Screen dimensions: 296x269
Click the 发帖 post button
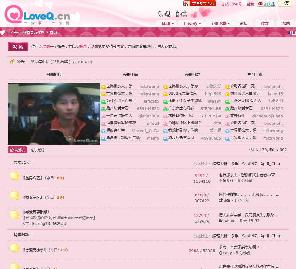[18, 47]
